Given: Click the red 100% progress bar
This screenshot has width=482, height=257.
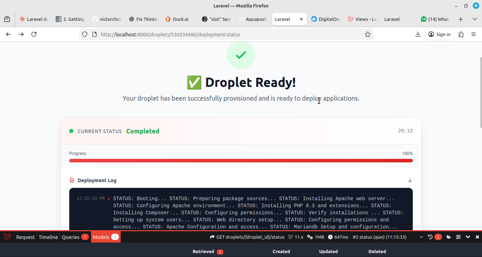Looking at the screenshot, I should pyautogui.click(x=241, y=161).
